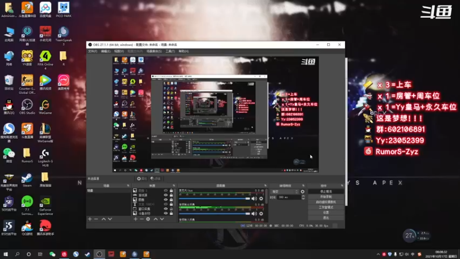460x259 pixels.
Task: Show hidden system tray icons chevron
Action: [378, 254]
